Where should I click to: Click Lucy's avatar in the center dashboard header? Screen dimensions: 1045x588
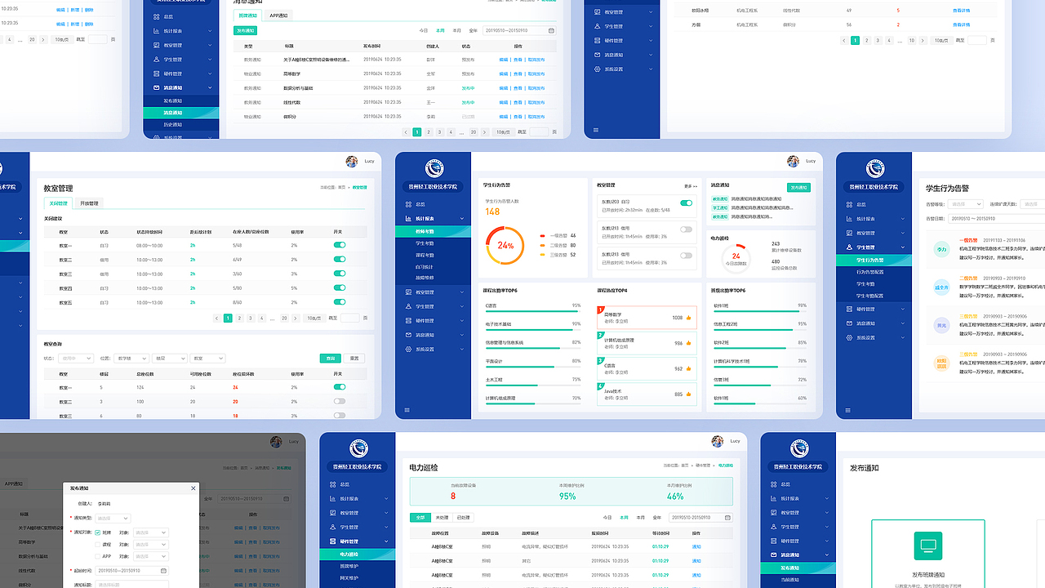(x=793, y=161)
